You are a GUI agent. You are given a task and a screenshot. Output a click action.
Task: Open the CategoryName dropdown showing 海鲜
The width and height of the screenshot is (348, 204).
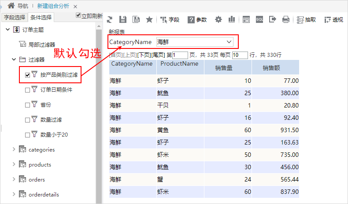195,42
